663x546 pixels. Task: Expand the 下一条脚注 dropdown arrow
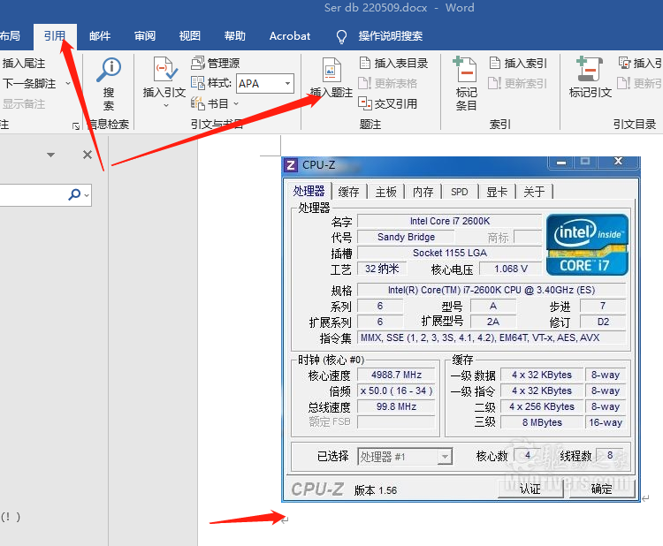click(x=68, y=83)
